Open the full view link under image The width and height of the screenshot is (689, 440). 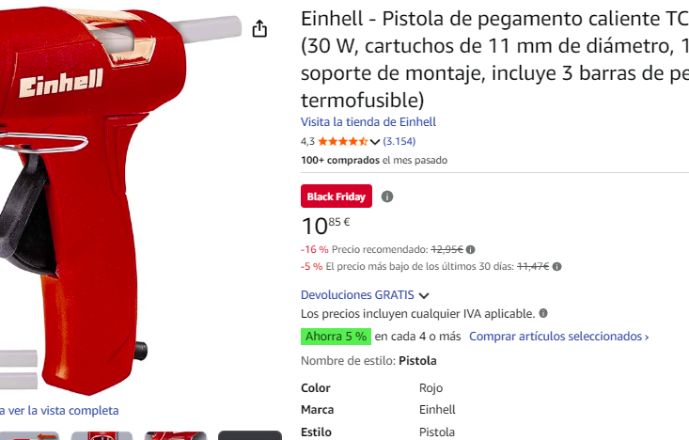pyautogui.click(x=59, y=411)
